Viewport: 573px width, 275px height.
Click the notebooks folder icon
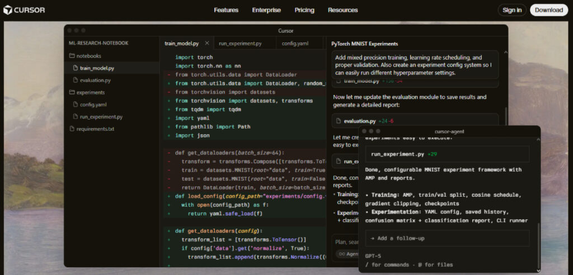coord(72,56)
